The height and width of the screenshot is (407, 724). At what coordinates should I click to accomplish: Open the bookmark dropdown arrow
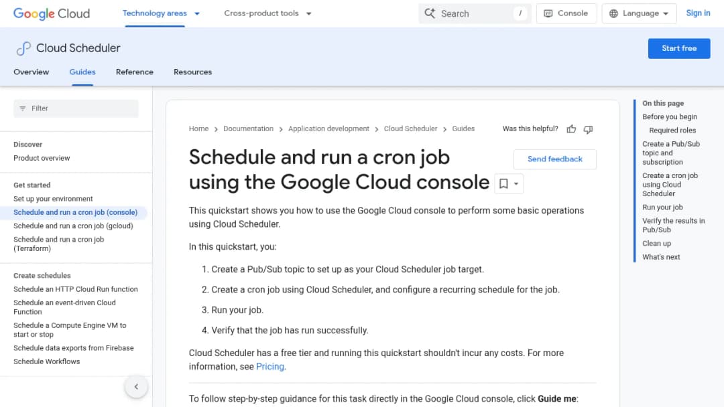point(516,183)
